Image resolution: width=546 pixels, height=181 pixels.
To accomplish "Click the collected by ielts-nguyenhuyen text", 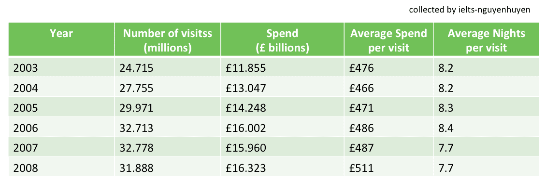I will pos(470,10).
